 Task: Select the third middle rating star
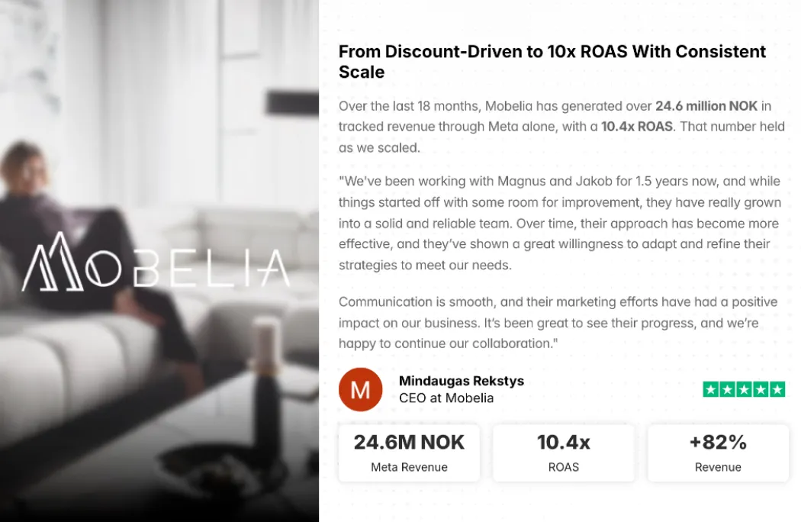(744, 389)
